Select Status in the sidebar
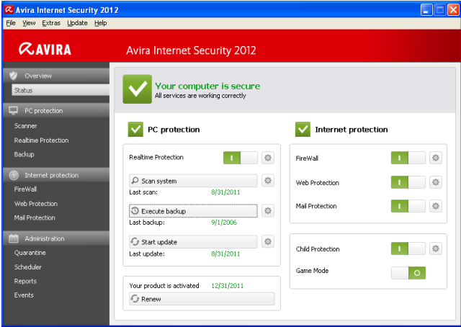The width and height of the screenshot is (461, 327). point(61,90)
